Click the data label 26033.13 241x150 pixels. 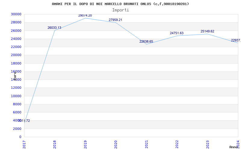(54, 28)
